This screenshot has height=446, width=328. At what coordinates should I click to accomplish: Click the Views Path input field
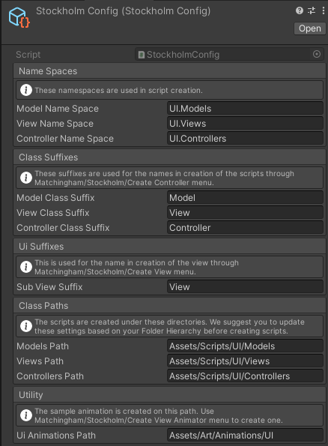tap(245, 361)
